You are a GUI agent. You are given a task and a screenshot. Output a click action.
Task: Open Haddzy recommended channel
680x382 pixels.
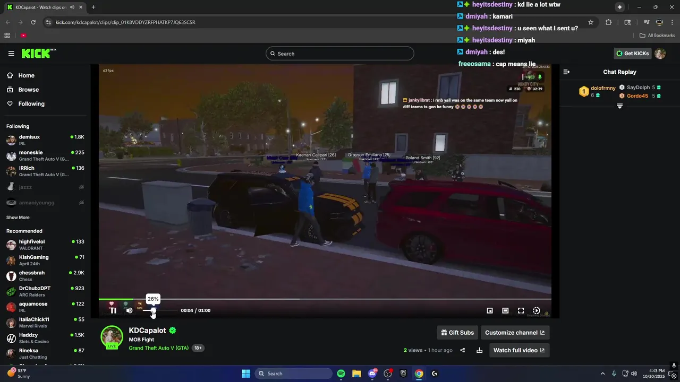[x=45, y=338]
